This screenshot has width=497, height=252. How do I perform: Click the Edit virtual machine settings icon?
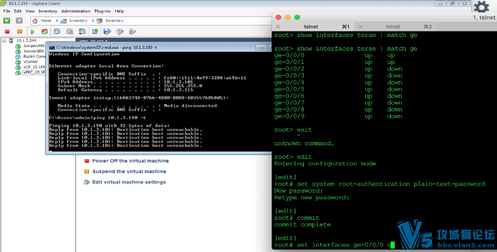(87, 182)
